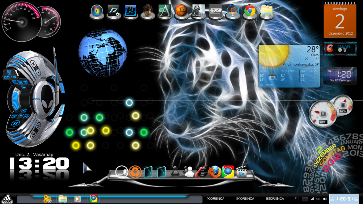Screen dimensions: 363x204
Task: Launch Point Blank (PB) from dock
Action: tap(130, 11)
